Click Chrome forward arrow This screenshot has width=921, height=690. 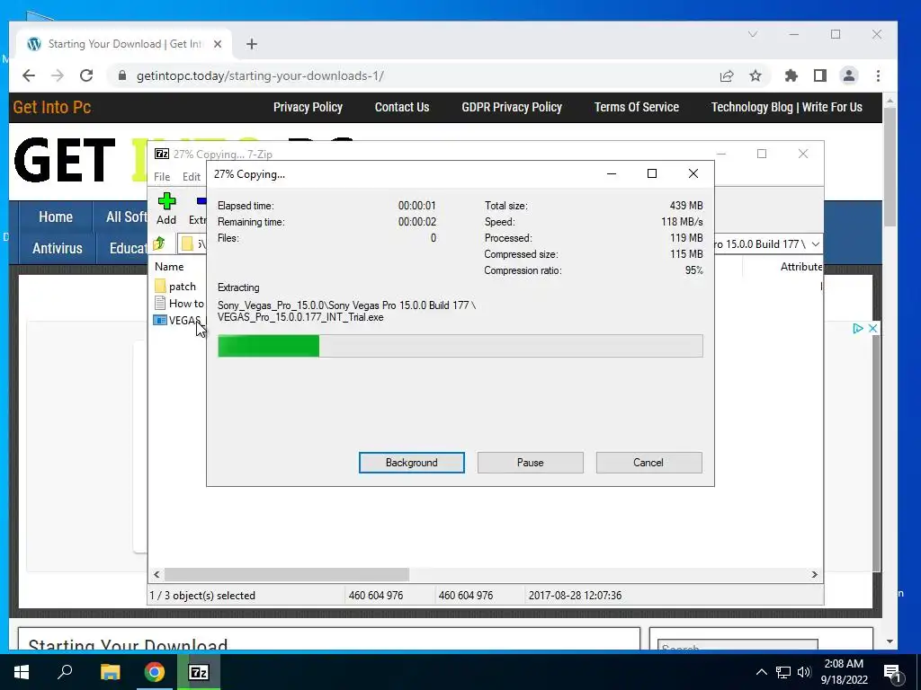(57, 75)
